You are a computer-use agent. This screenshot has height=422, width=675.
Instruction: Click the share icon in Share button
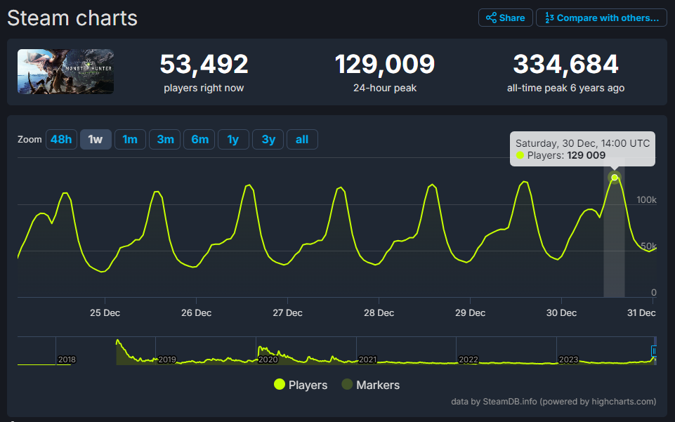click(491, 18)
